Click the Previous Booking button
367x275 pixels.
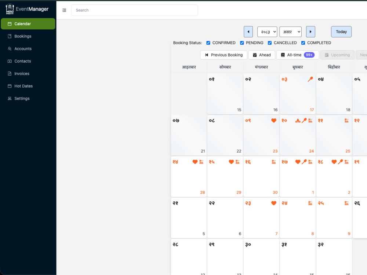224,55
